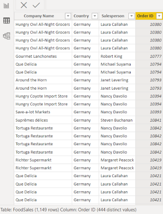Image resolution: width=163 pixels, height=214 pixels.
Task: Select Order ID cell 10777
Action: click(x=149, y=56)
